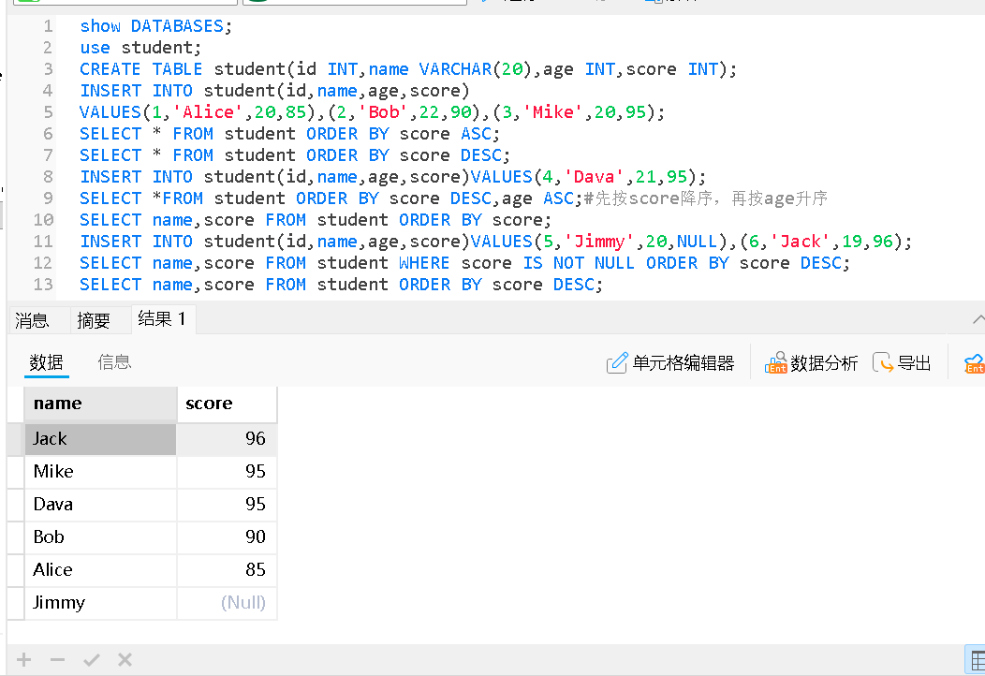Click the pencil icon of 单元格编辑器
Viewport: 985px width, 676px height.
tap(617, 363)
